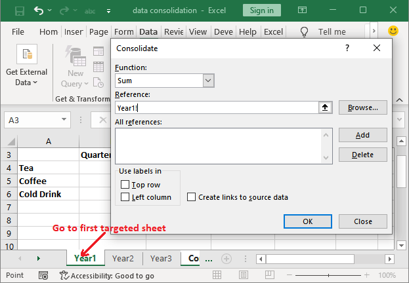Open the Review ribbon tab
Image resolution: width=409 pixels, height=283 pixels.
[174, 31]
